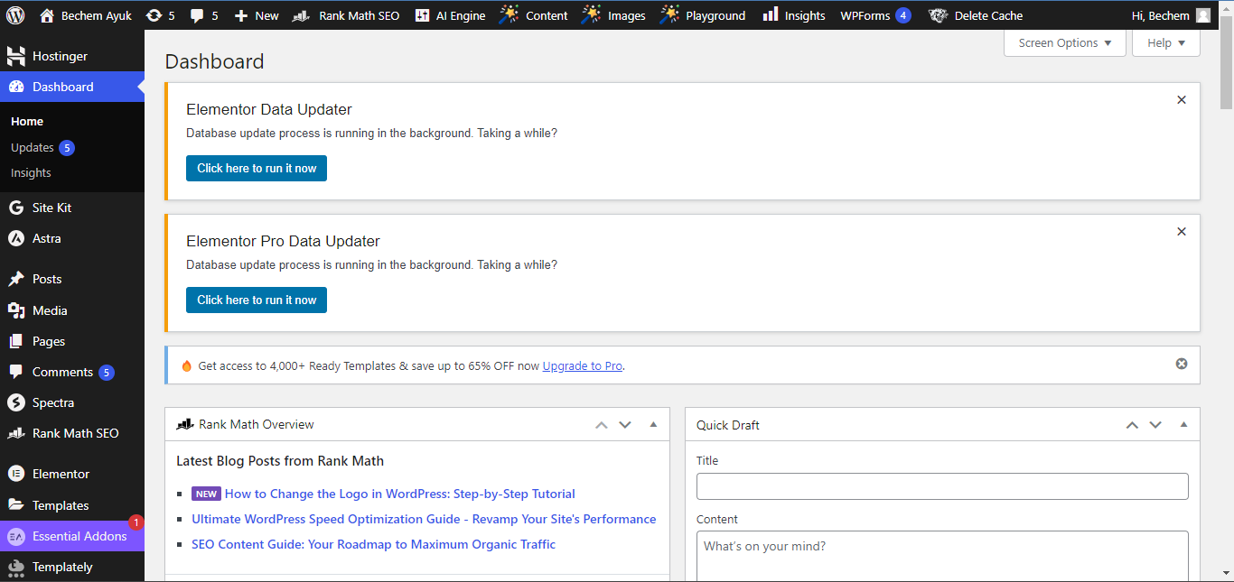Click the What's on your mind content box

click(942, 556)
